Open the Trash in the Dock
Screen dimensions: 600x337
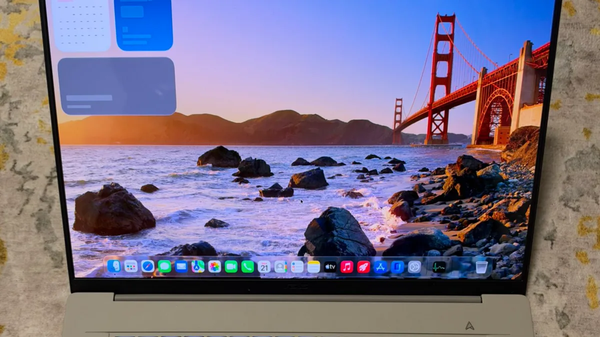(x=481, y=267)
